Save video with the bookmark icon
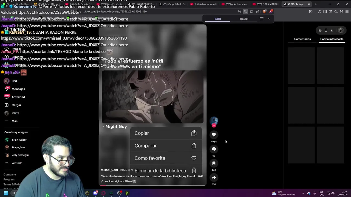The image size is (351, 197). tap(214, 163)
